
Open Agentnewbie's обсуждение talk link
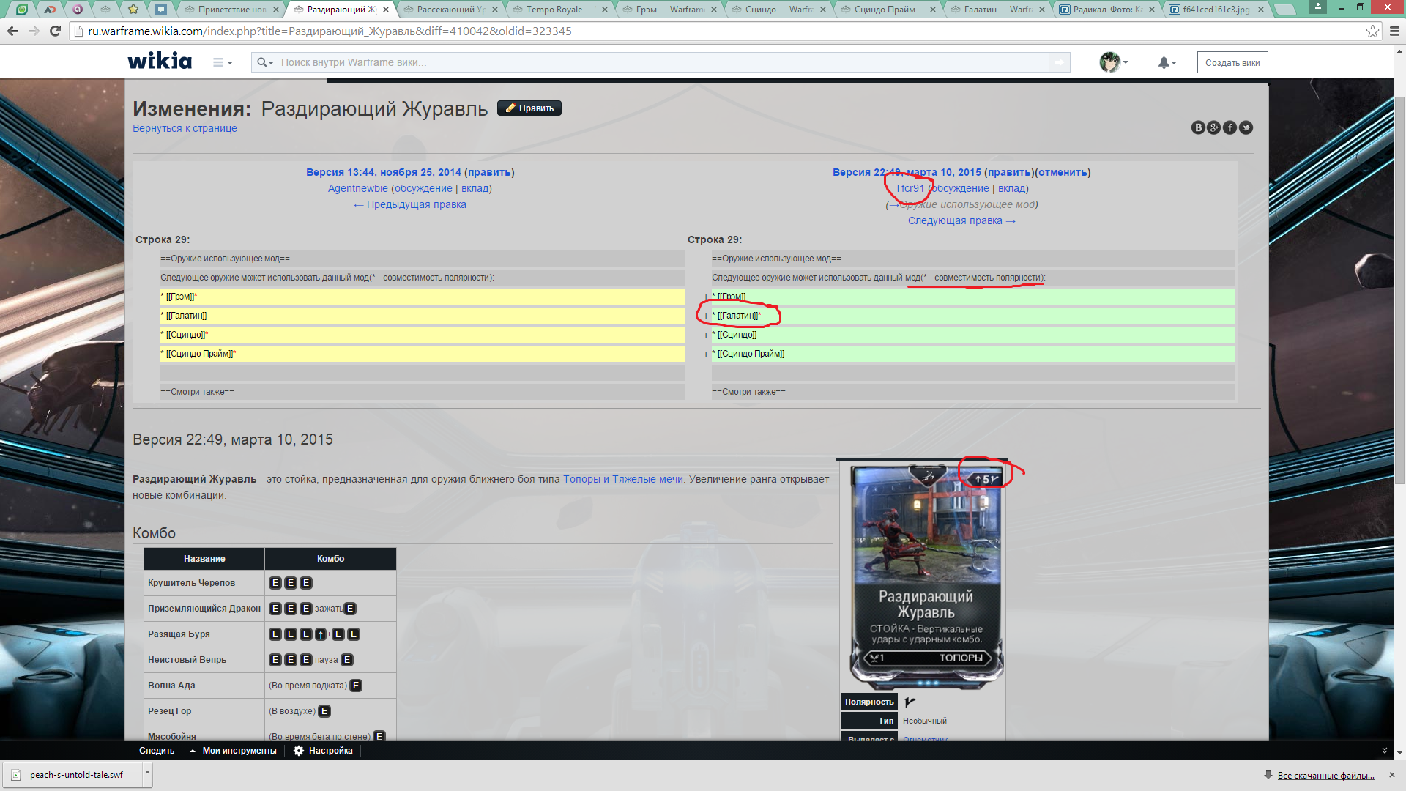[423, 188]
